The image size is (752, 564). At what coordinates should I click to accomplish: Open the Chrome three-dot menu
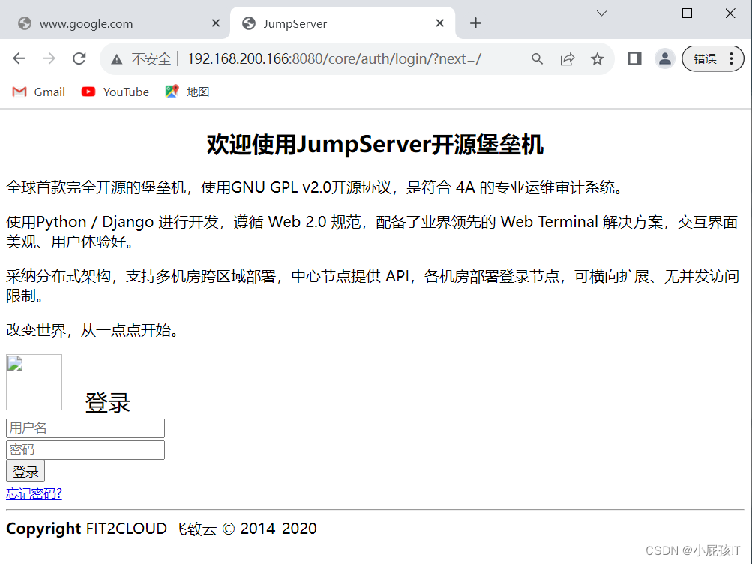[x=731, y=58]
